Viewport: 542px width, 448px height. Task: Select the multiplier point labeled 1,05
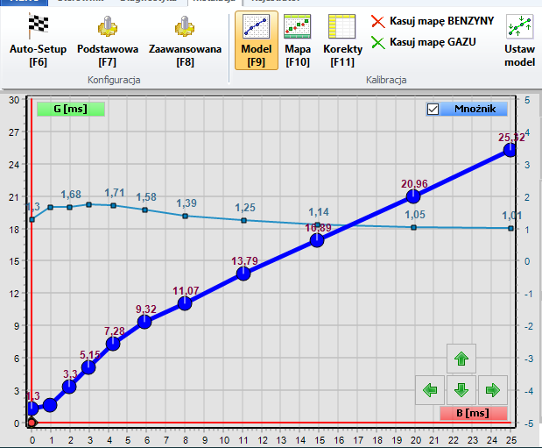click(414, 228)
